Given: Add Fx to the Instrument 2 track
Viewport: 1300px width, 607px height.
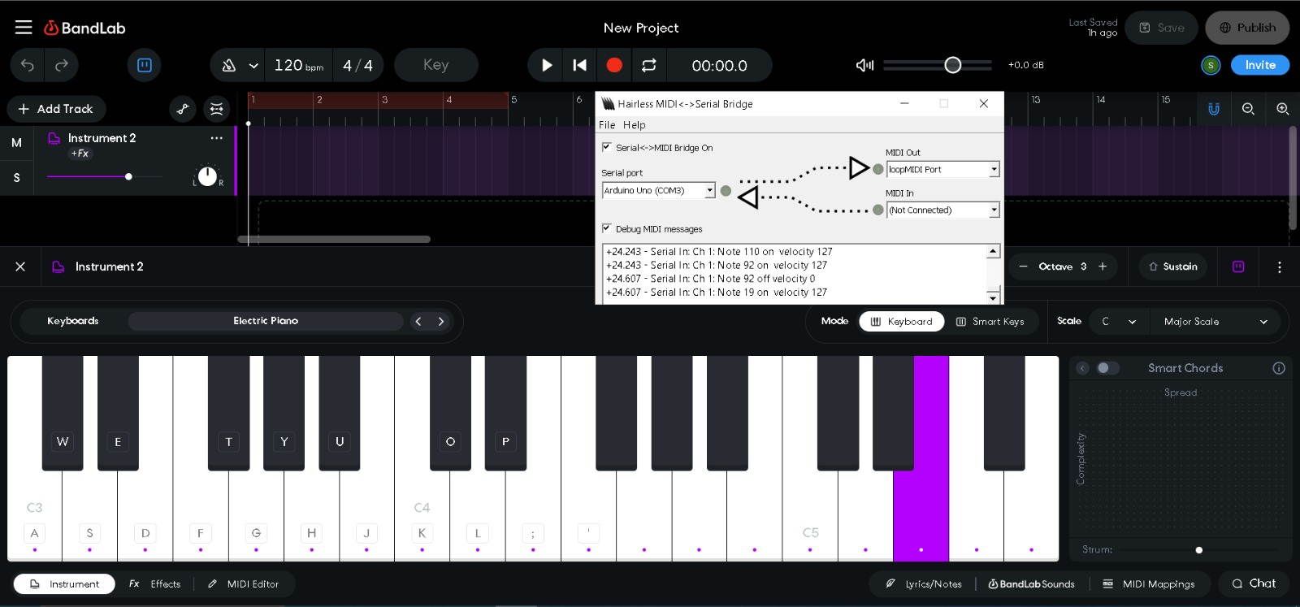Looking at the screenshot, I should (80, 154).
